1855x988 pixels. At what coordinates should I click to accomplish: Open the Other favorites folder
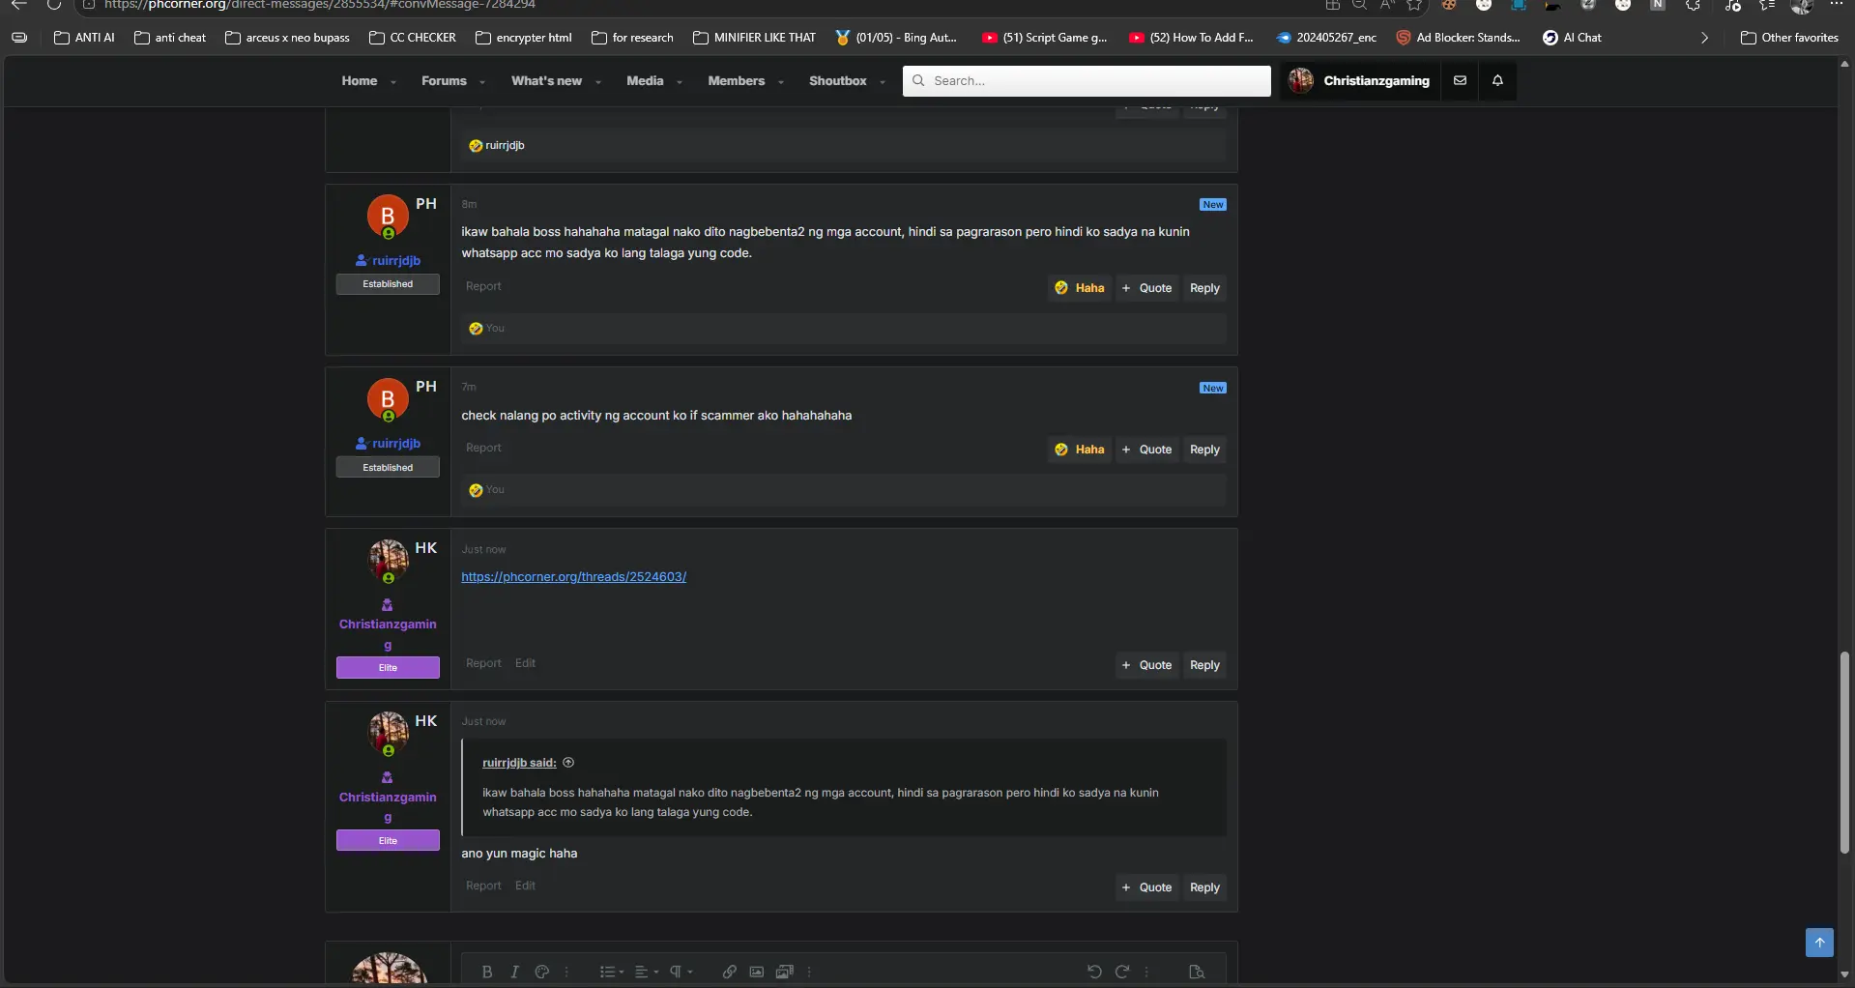(x=1789, y=38)
